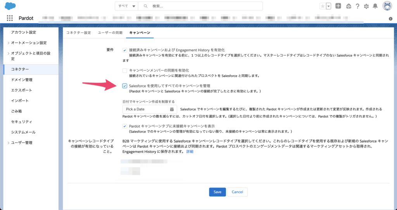Image resolution: width=397 pixels, height=210 pixels.
Task: Open システムメール in sidebar
Action: (x=23, y=133)
